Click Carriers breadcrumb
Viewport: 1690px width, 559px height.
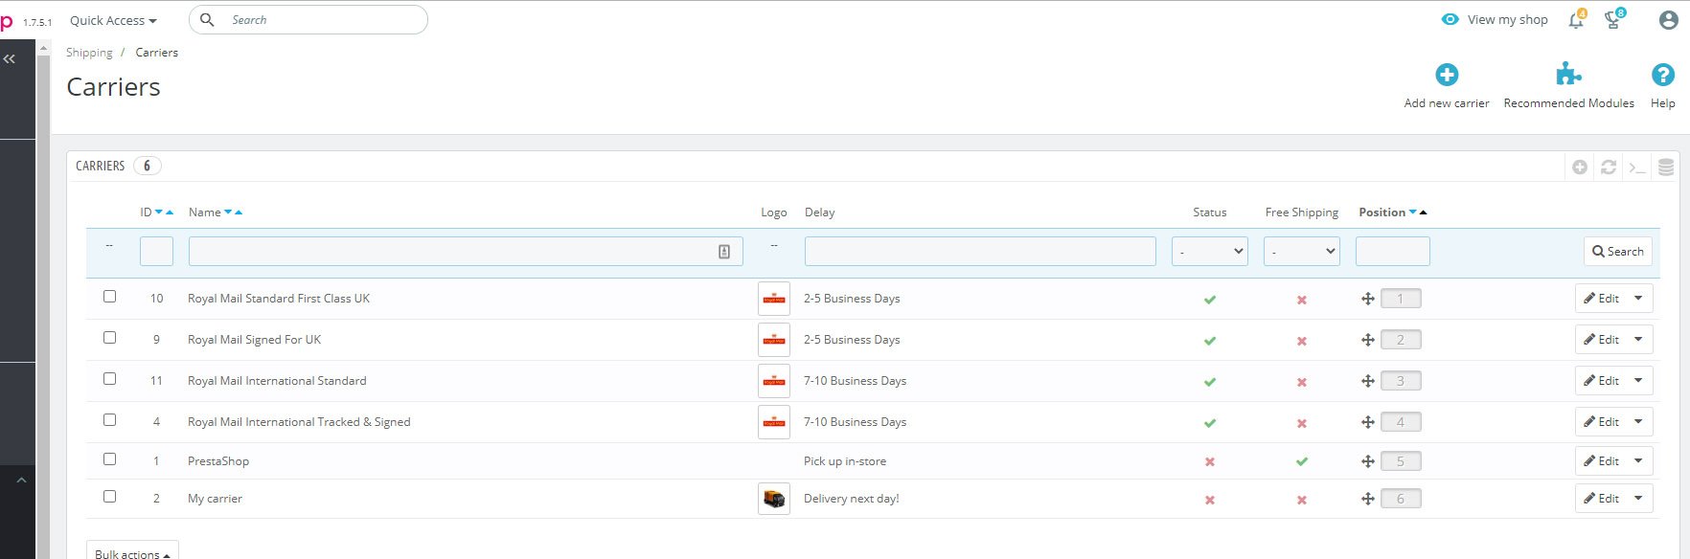pos(157,53)
